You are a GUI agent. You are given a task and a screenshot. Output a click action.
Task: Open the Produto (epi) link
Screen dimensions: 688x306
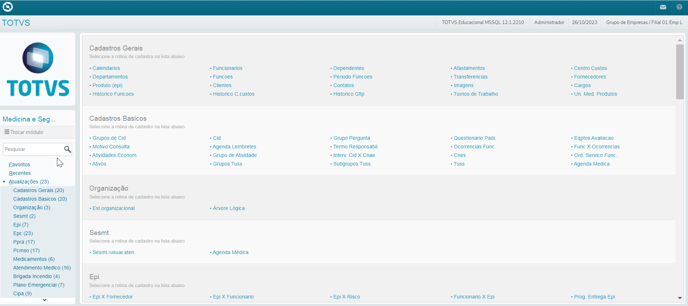[107, 85]
